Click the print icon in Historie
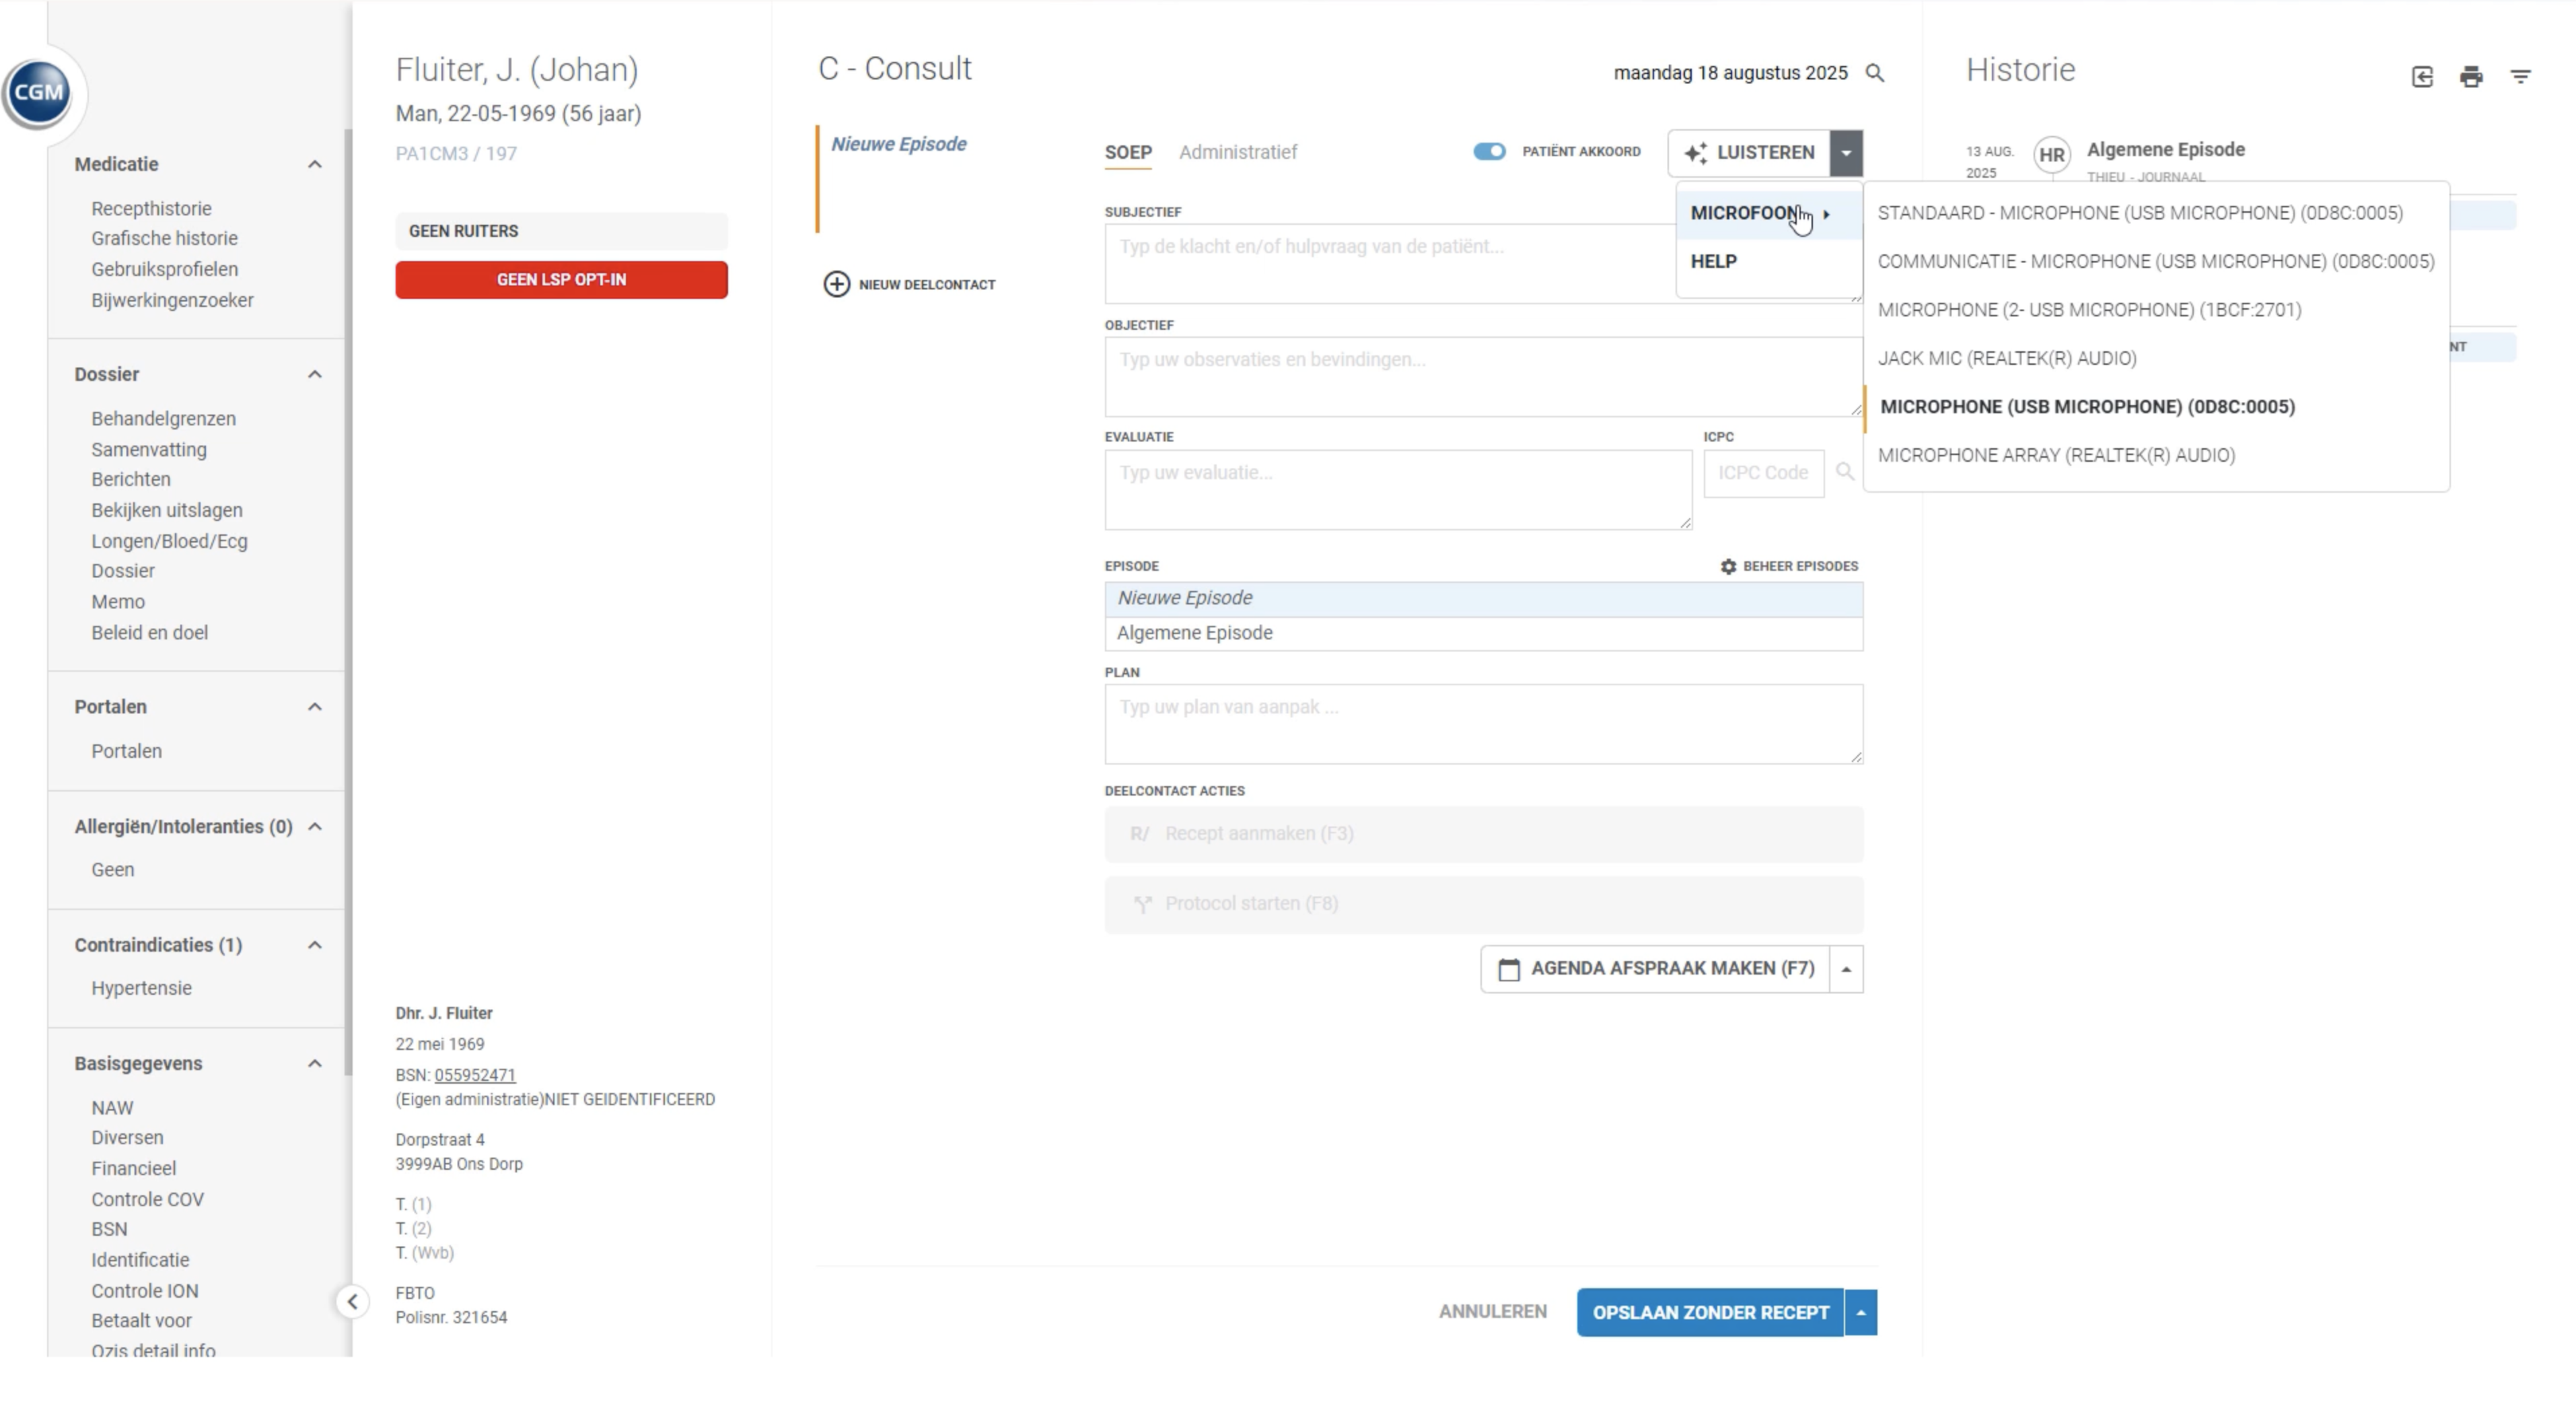 point(2471,77)
